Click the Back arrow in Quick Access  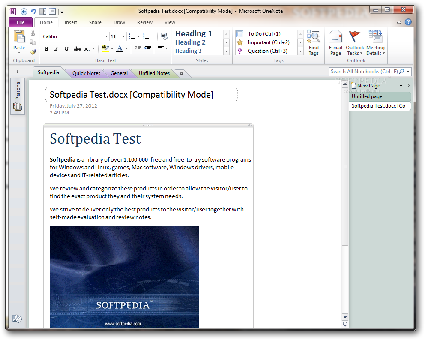pyautogui.click(x=24, y=12)
